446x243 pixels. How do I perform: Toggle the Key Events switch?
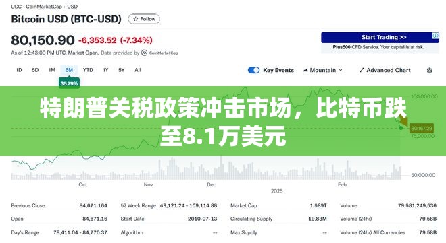(x=253, y=70)
